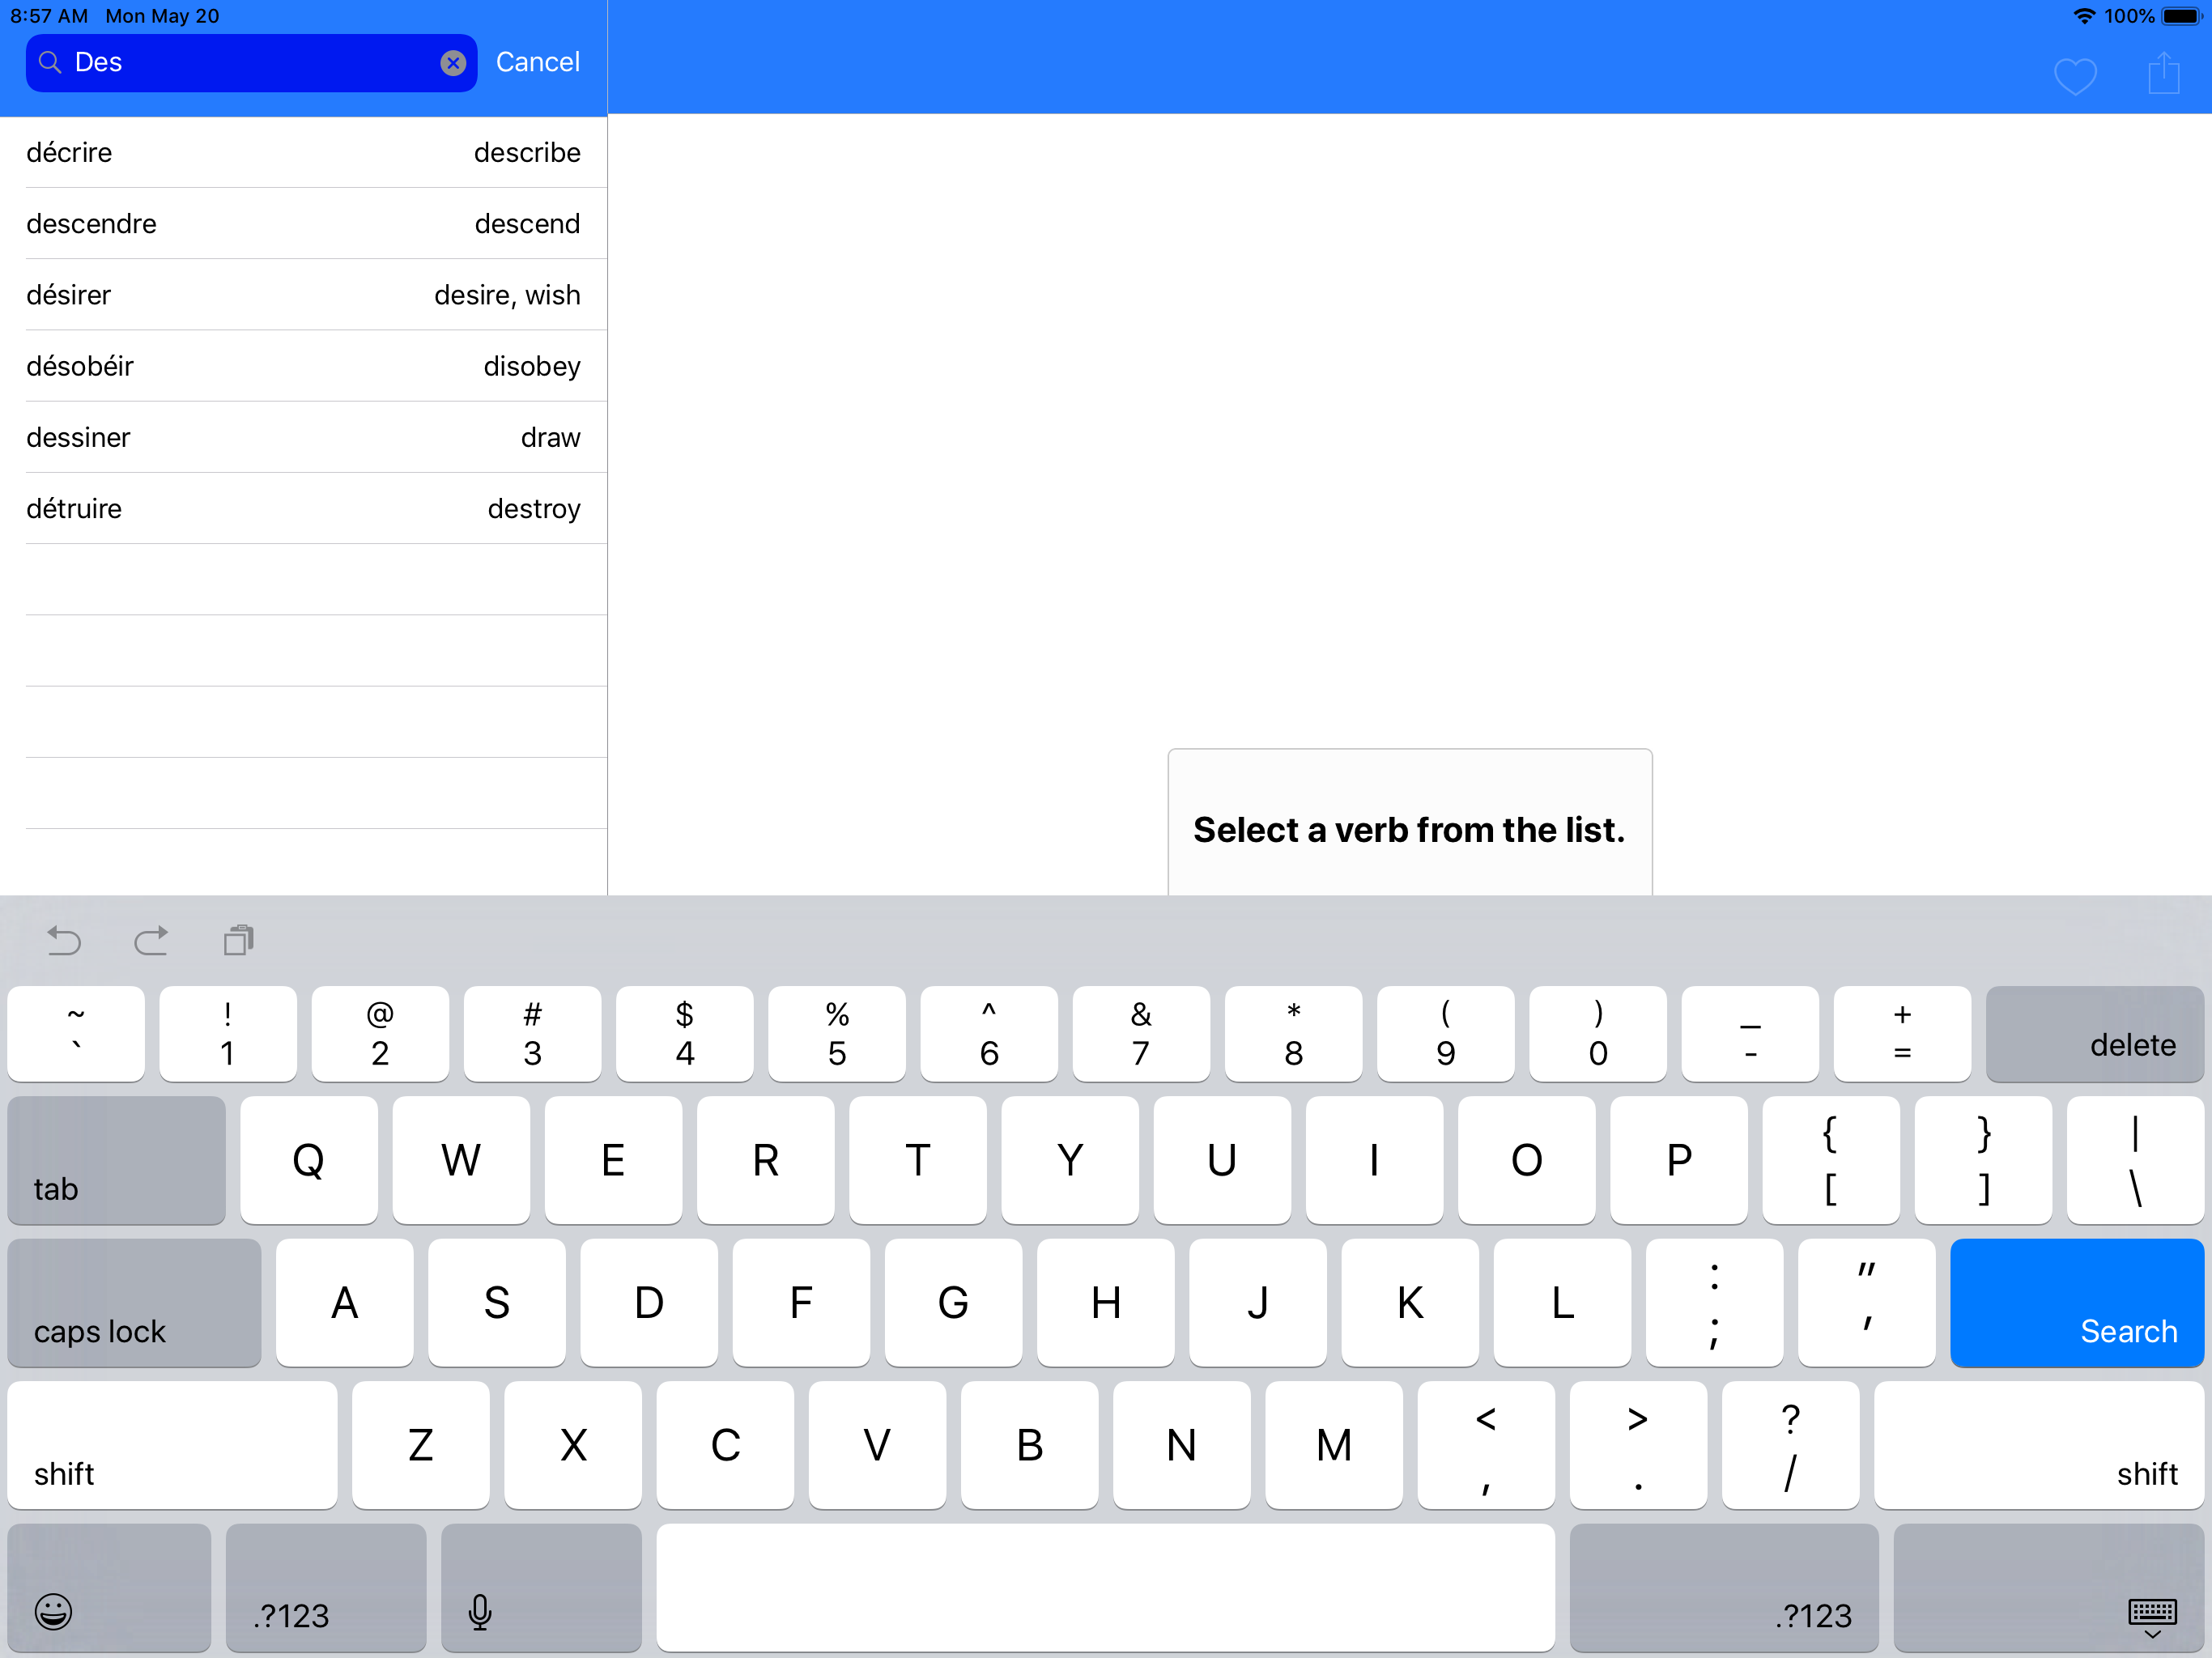
Task: Tap the blue Search key
Action: coord(2076,1303)
